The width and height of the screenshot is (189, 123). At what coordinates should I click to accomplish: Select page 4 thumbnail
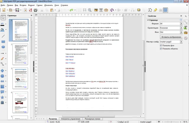point(20,102)
